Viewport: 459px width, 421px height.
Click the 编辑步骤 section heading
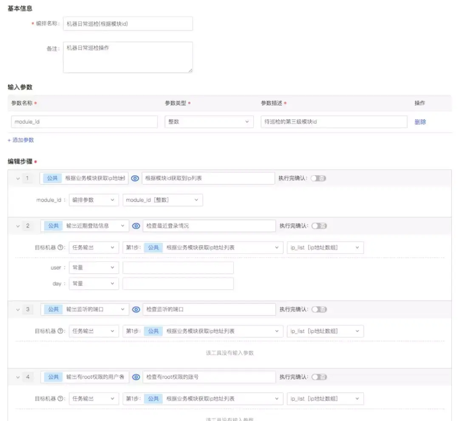tap(20, 162)
